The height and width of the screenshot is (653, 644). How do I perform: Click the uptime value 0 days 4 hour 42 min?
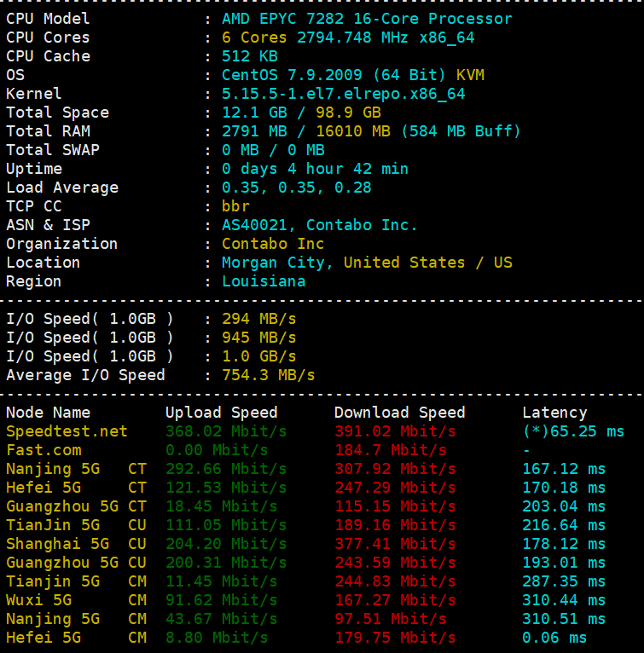tap(315, 169)
